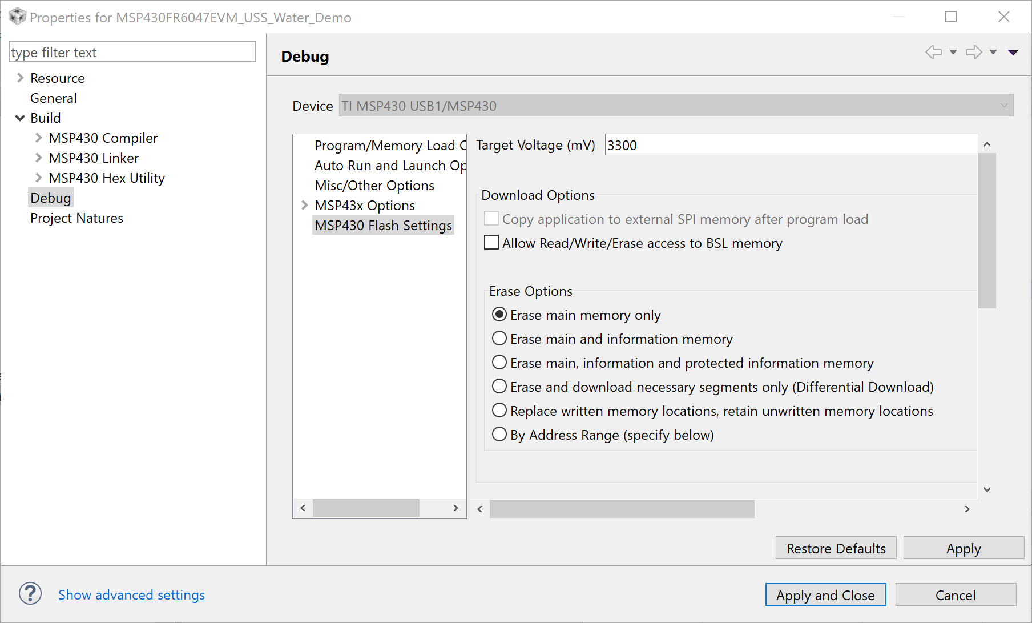Click the help question mark icon
Viewport: 1032px width, 623px height.
point(30,594)
